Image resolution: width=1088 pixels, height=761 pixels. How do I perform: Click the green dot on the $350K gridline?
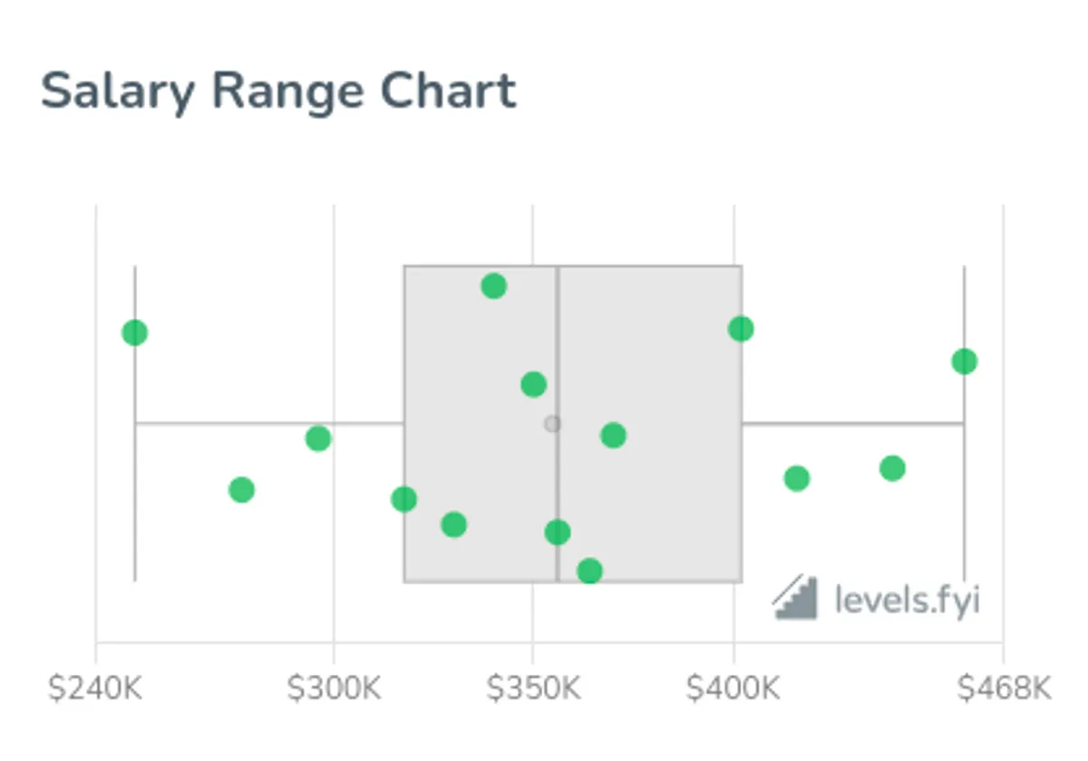click(533, 385)
